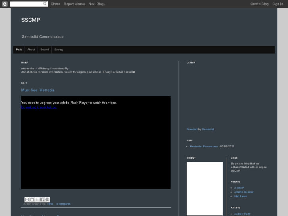Switch to the Sound tab
This screenshot has width=288, height=216.
45,50
